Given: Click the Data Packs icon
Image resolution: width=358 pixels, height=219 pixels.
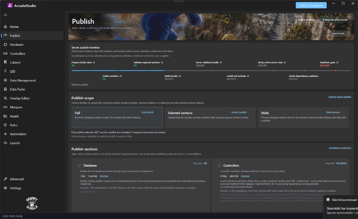Looking at the screenshot, I should pos(6,89).
